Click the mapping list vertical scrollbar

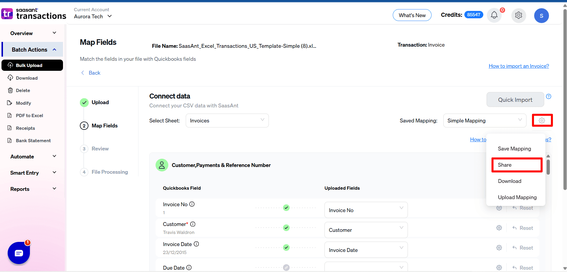[548, 167]
